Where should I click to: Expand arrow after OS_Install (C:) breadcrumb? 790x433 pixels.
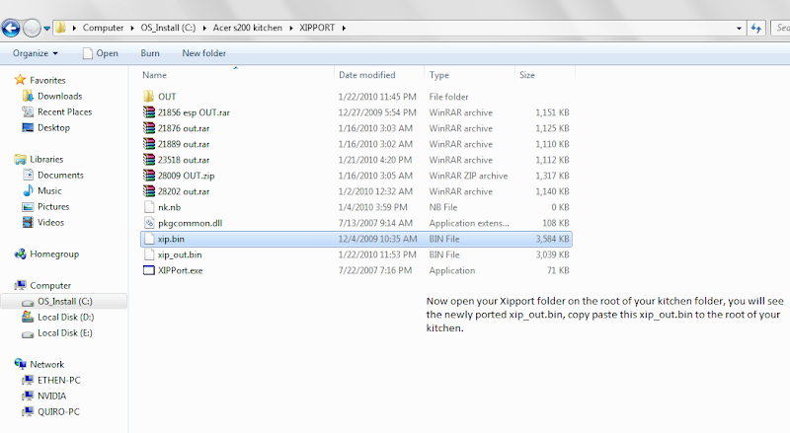204,29
